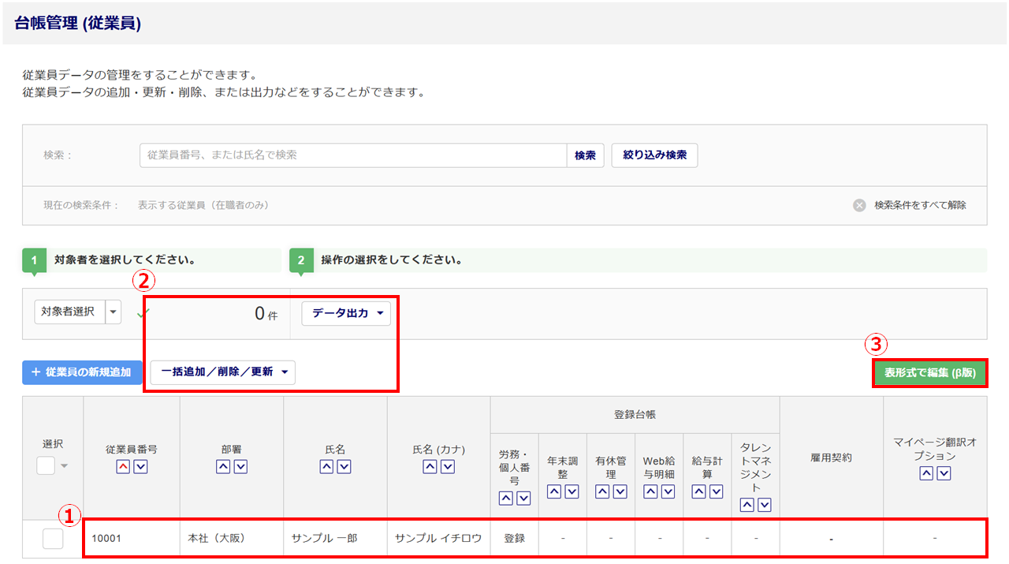Open the 対象者選択 dropdown arrow
1009x564 pixels.
click(114, 312)
